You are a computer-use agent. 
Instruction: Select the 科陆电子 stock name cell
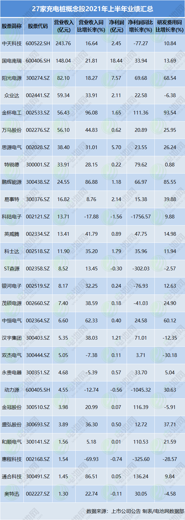(x=12, y=217)
